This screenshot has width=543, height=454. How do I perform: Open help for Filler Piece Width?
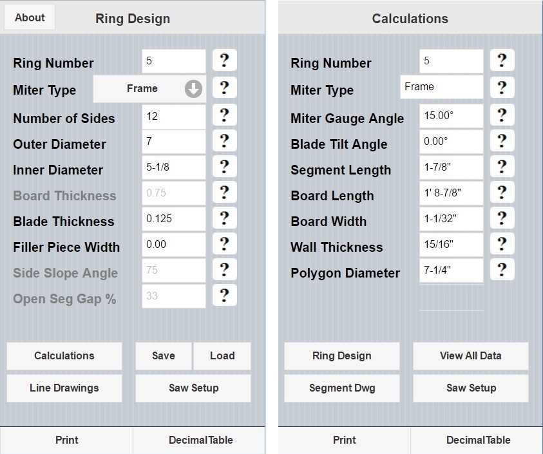pyautogui.click(x=224, y=244)
